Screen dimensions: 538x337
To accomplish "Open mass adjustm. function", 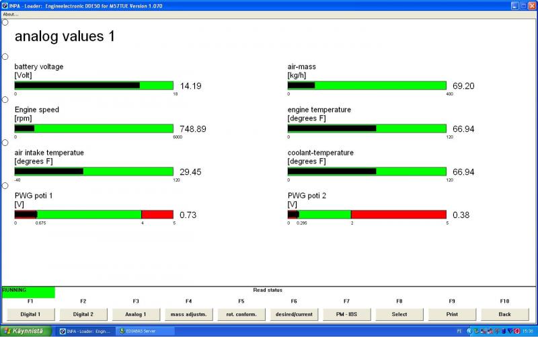I will 188,314.
